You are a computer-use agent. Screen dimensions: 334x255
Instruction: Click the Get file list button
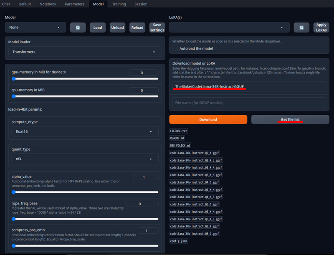pyautogui.click(x=290, y=119)
